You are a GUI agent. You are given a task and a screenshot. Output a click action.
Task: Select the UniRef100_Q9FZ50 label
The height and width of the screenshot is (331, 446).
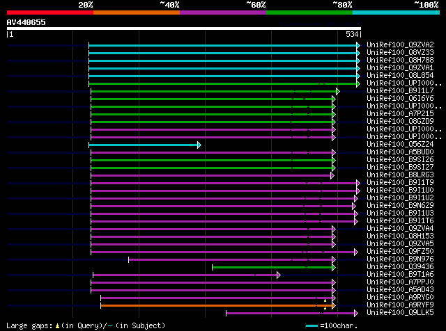[x=400, y=252]
